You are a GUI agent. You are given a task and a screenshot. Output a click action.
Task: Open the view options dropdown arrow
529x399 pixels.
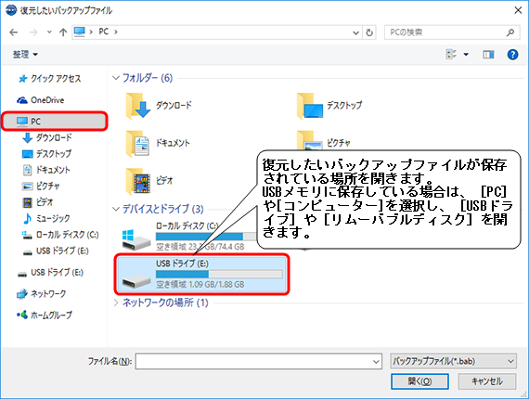pyautogui.click(x=466, y=55)
